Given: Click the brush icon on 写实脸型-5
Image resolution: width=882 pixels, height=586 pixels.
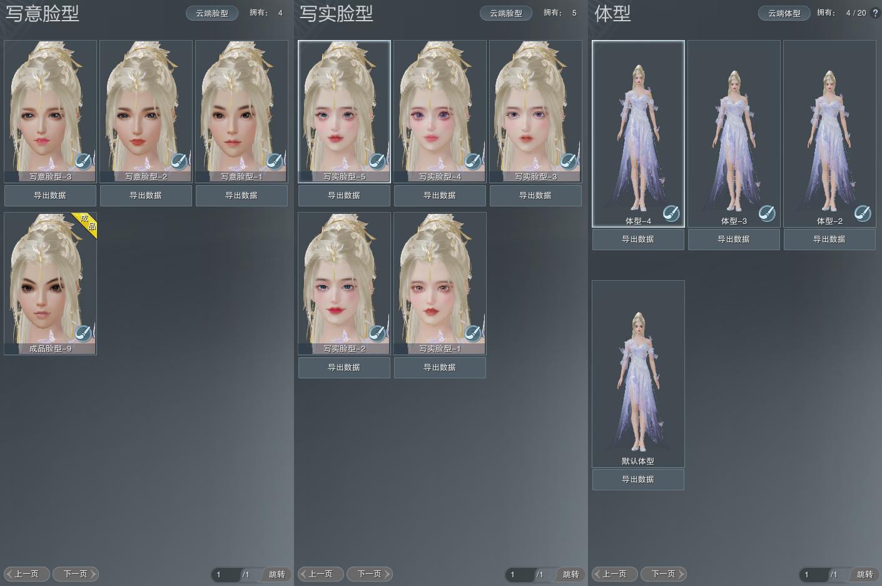Looking at the screenshot, I should tap(377, 161).
